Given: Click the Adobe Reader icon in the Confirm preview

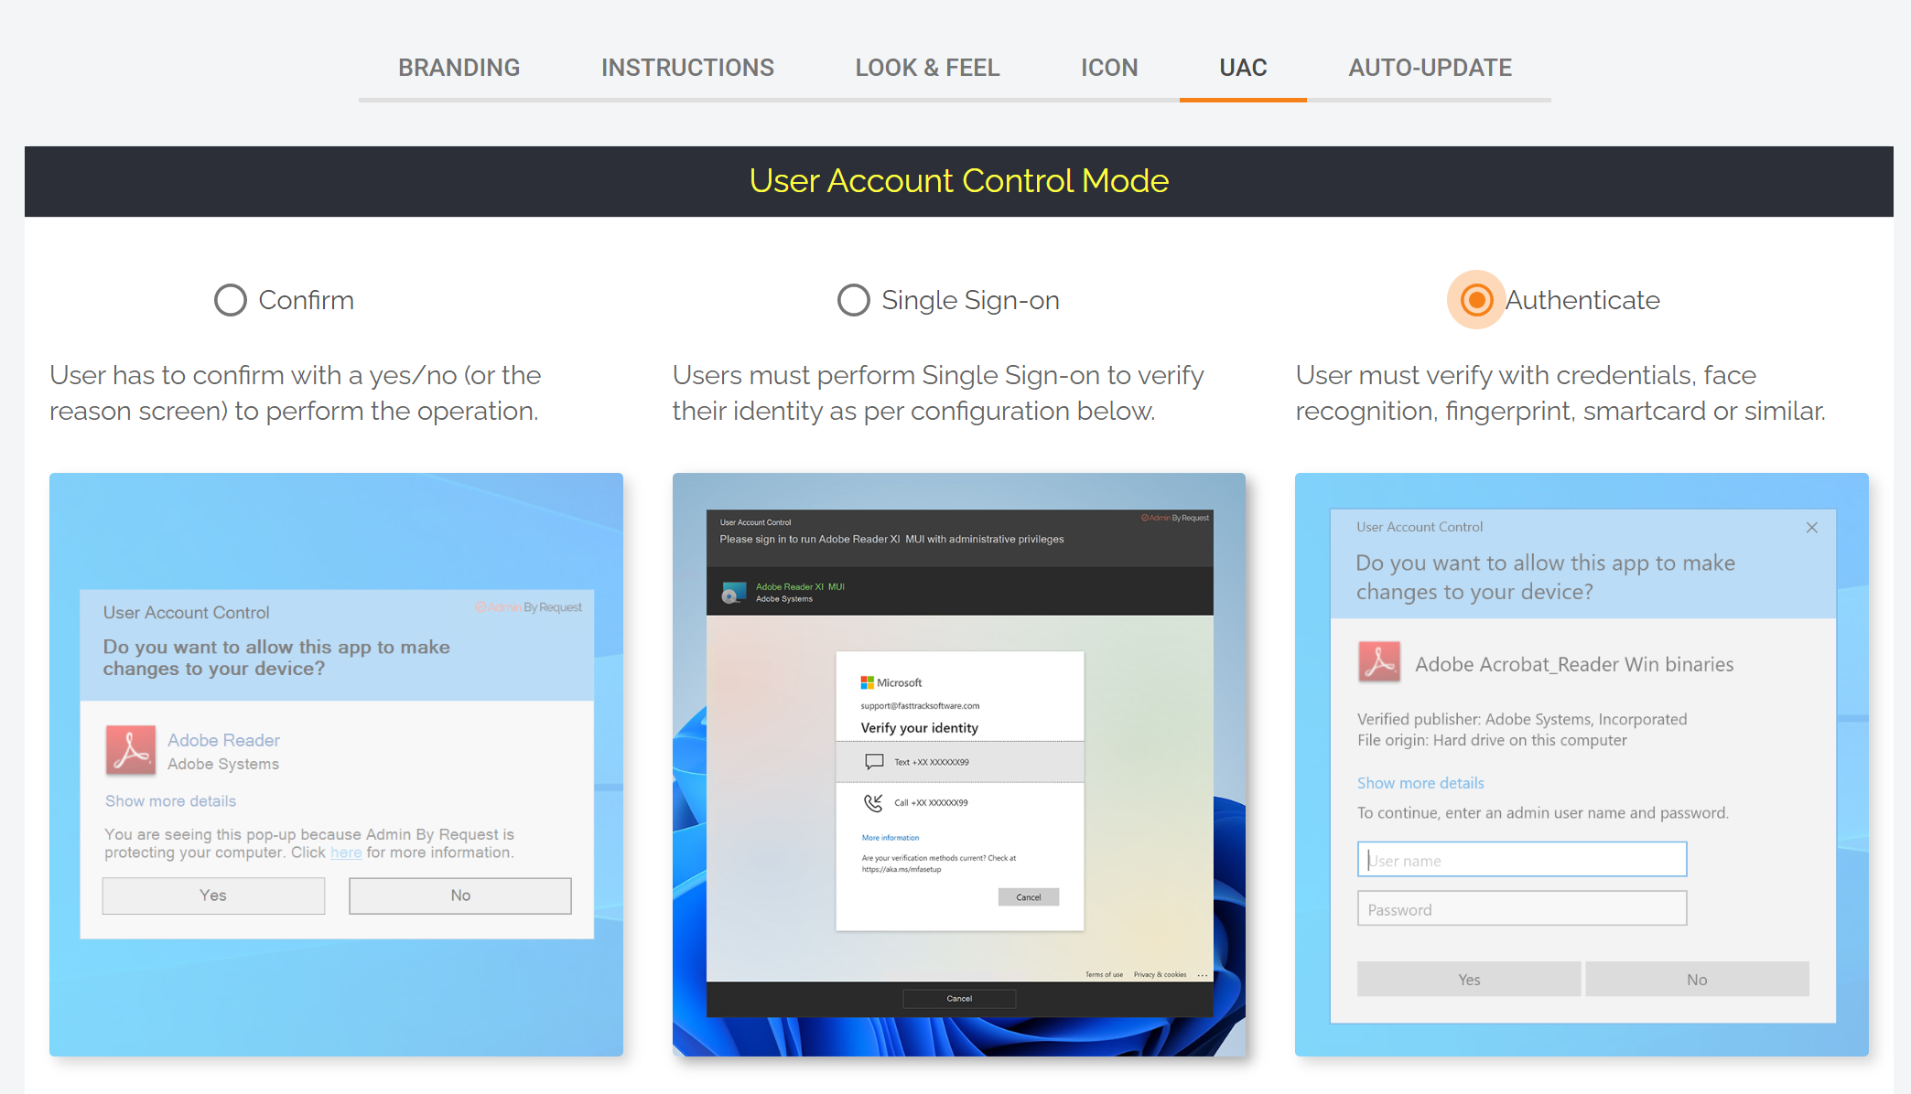Looking at the screenshot, I should [130, 750].
